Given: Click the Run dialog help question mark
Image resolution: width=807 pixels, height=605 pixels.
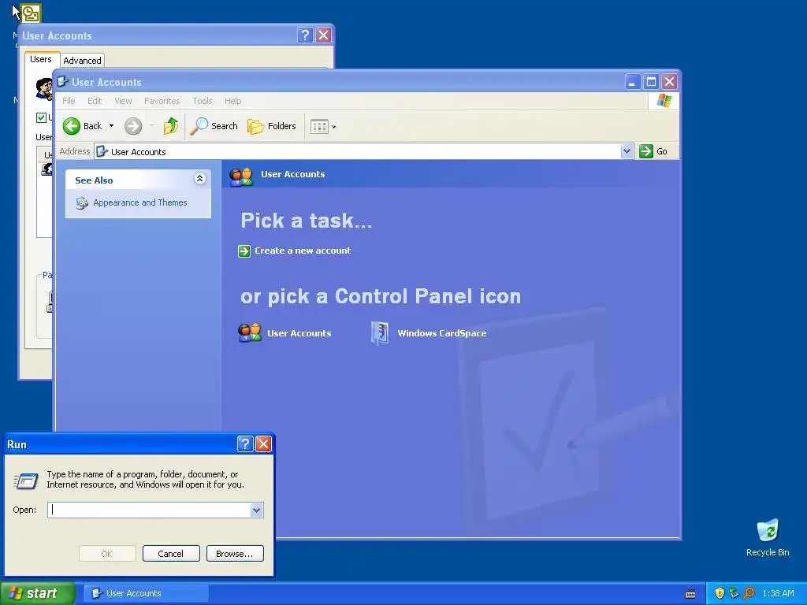Looking at the screenshot, I should pos(245,444).
